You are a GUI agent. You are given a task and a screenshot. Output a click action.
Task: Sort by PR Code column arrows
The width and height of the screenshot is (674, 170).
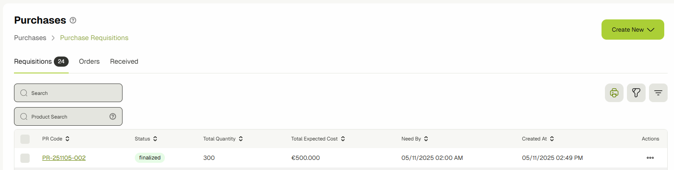67,139
